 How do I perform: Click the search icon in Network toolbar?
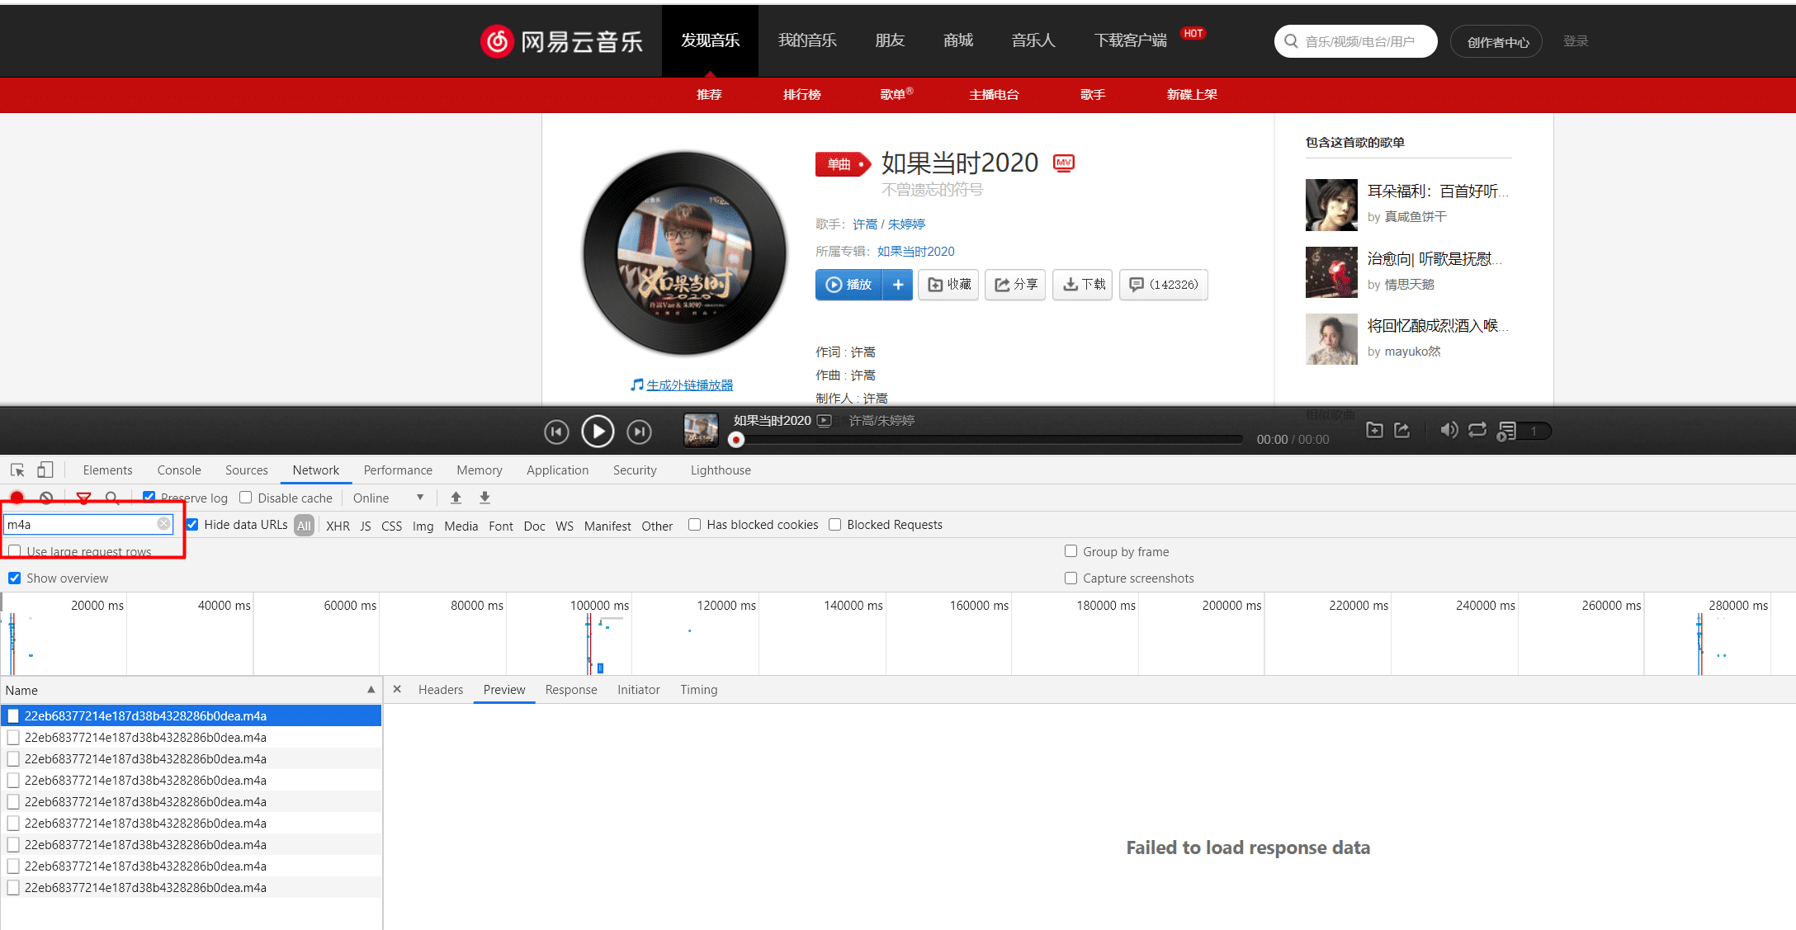click(112, 498)
